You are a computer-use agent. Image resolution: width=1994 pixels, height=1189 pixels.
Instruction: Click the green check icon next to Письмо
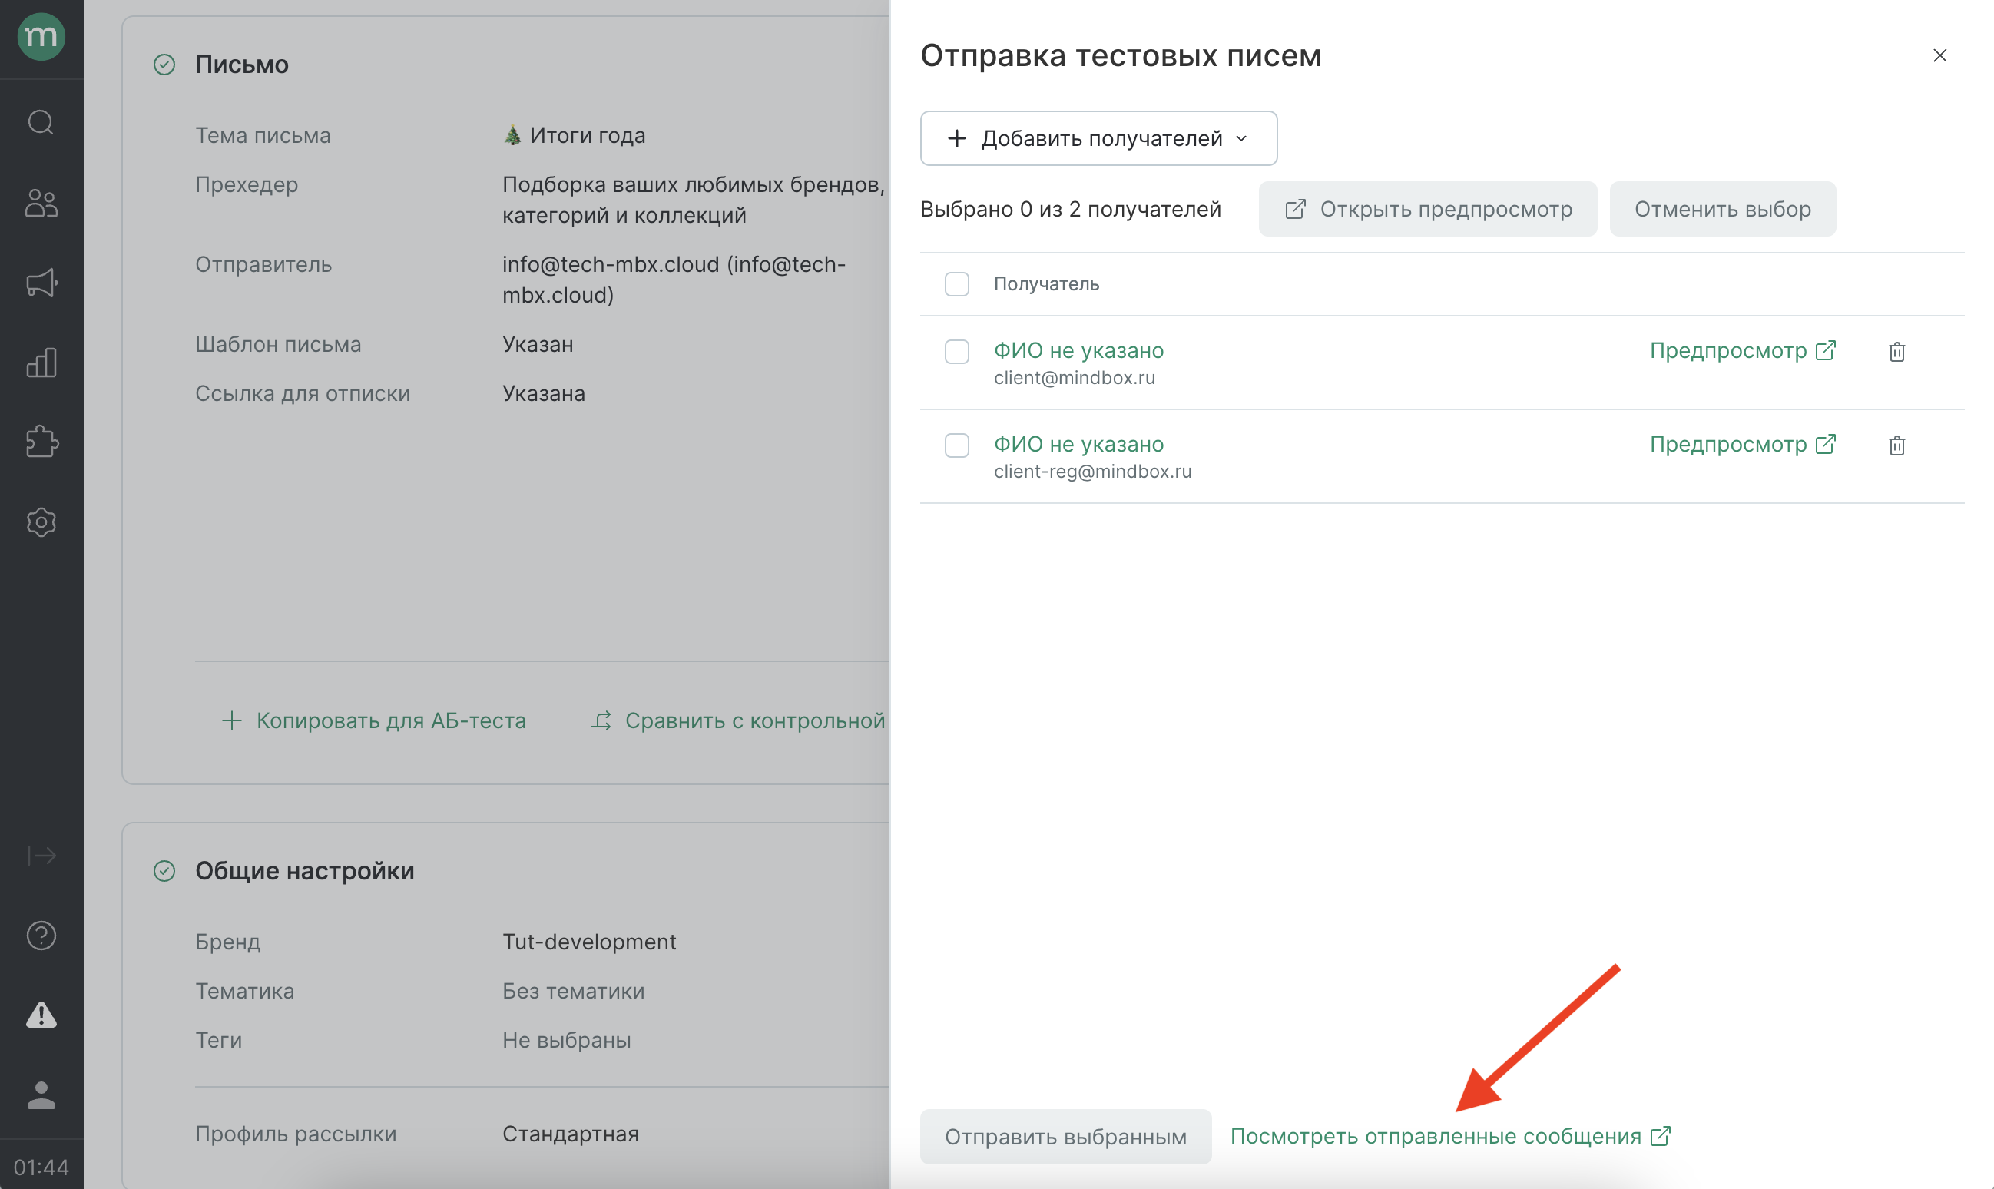coord(164,64)
